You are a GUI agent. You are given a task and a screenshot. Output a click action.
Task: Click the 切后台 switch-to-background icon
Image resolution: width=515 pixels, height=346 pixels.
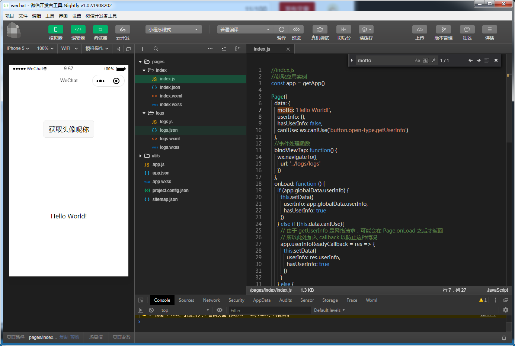(x=344, y=29)
